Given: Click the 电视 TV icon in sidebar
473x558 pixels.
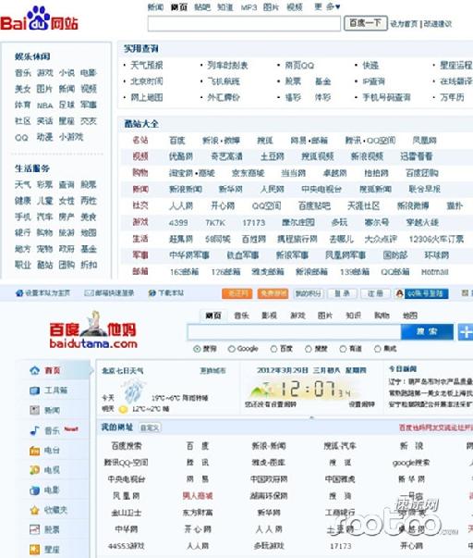Looking at the screenshot, I should tap(34, 470).
